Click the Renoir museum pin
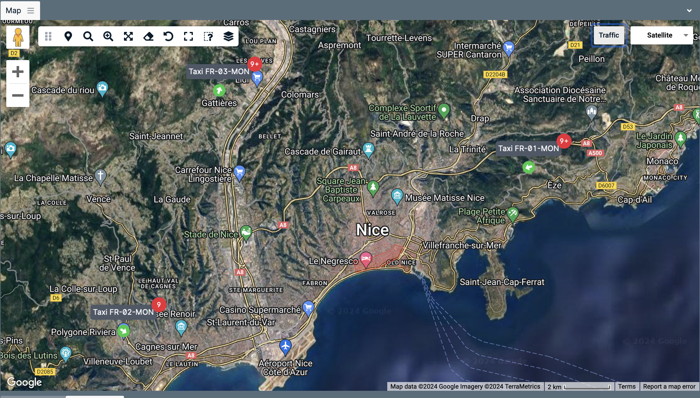Screen dimensions: 700x398 tap(181, 328)
